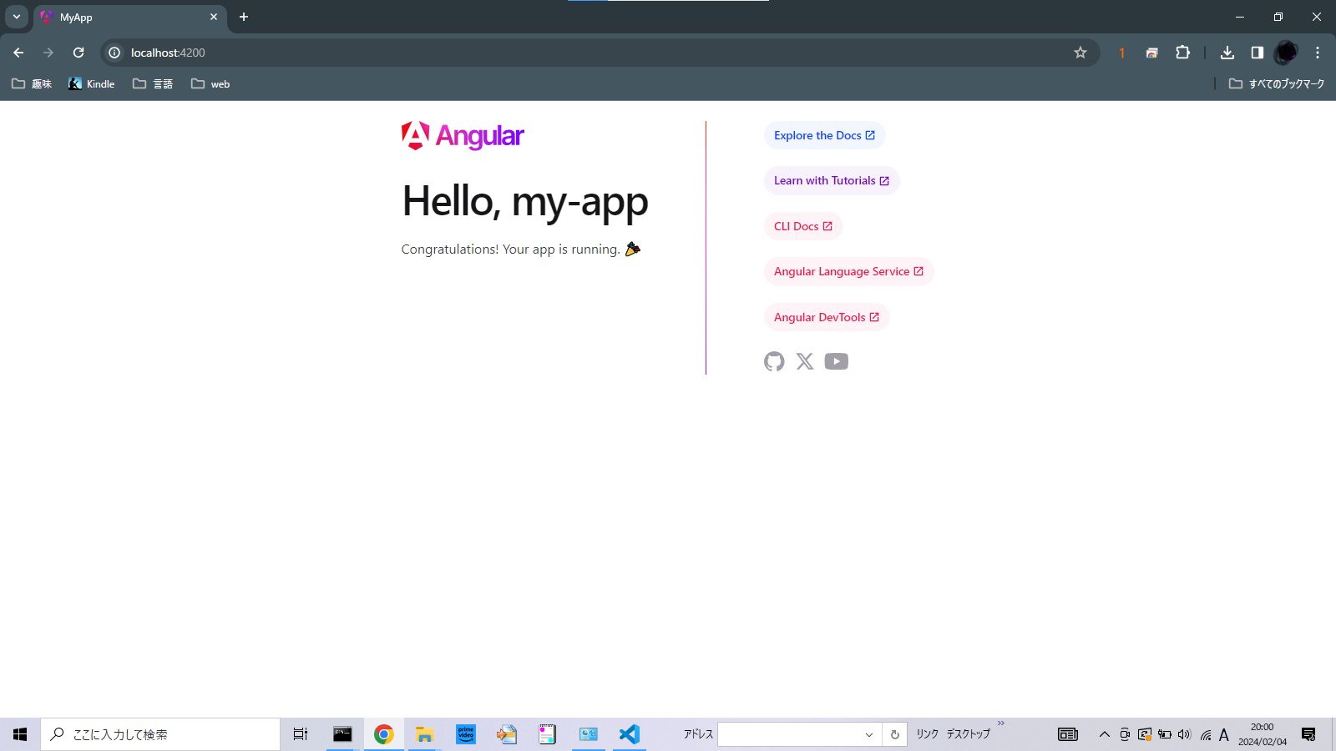The width and height of the screenshot is (1336, 751).
Task: Expand the taskbar address dropdown arrow
Action: coord(869,734)
